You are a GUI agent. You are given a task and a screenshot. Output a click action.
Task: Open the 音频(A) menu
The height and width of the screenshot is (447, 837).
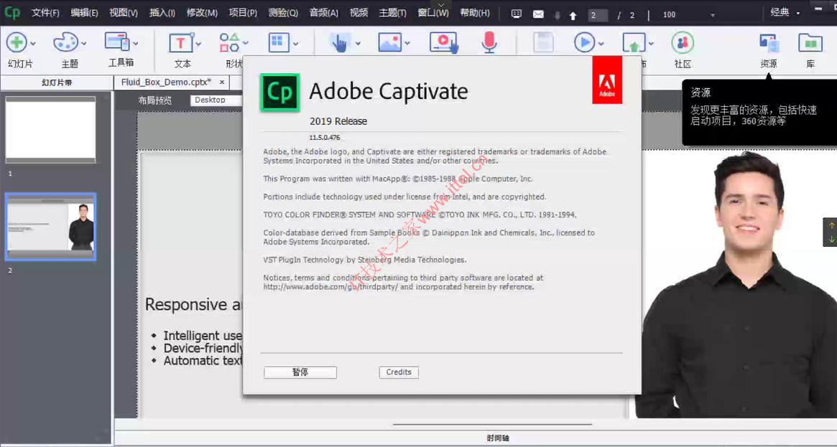pyautogui.click(x=323, y=13)
